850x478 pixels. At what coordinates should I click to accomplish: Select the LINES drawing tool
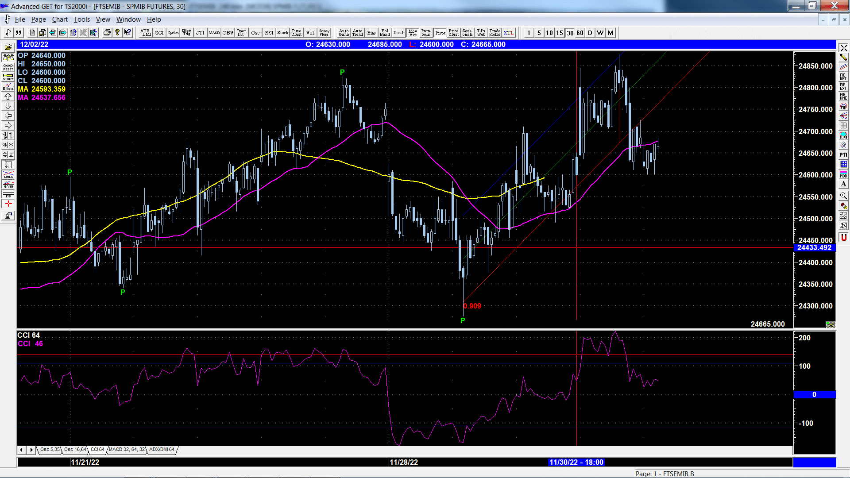click(8, 174)
